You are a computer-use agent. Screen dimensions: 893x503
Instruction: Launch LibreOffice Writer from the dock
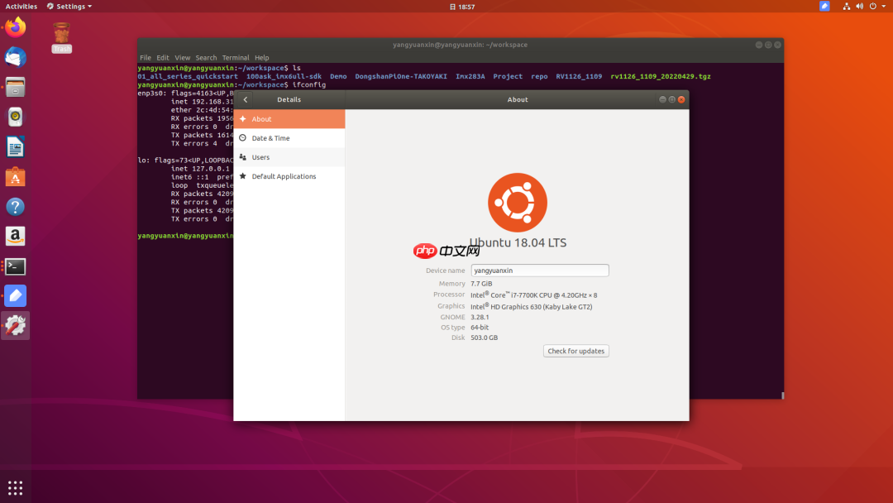click(15, 146)
